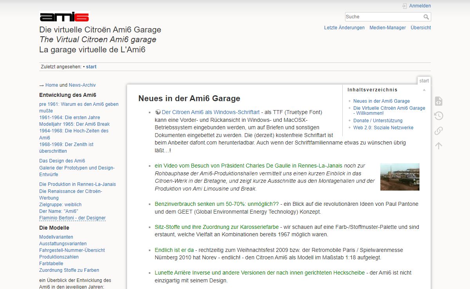
Task: Jump to 'Web 2.0: Soziale Netzwerke' contents entry
Action: pyautogui.click(x=383, y=128)
